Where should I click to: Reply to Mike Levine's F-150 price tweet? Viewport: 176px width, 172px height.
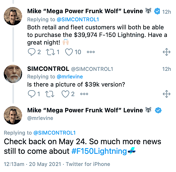[31, 52]
